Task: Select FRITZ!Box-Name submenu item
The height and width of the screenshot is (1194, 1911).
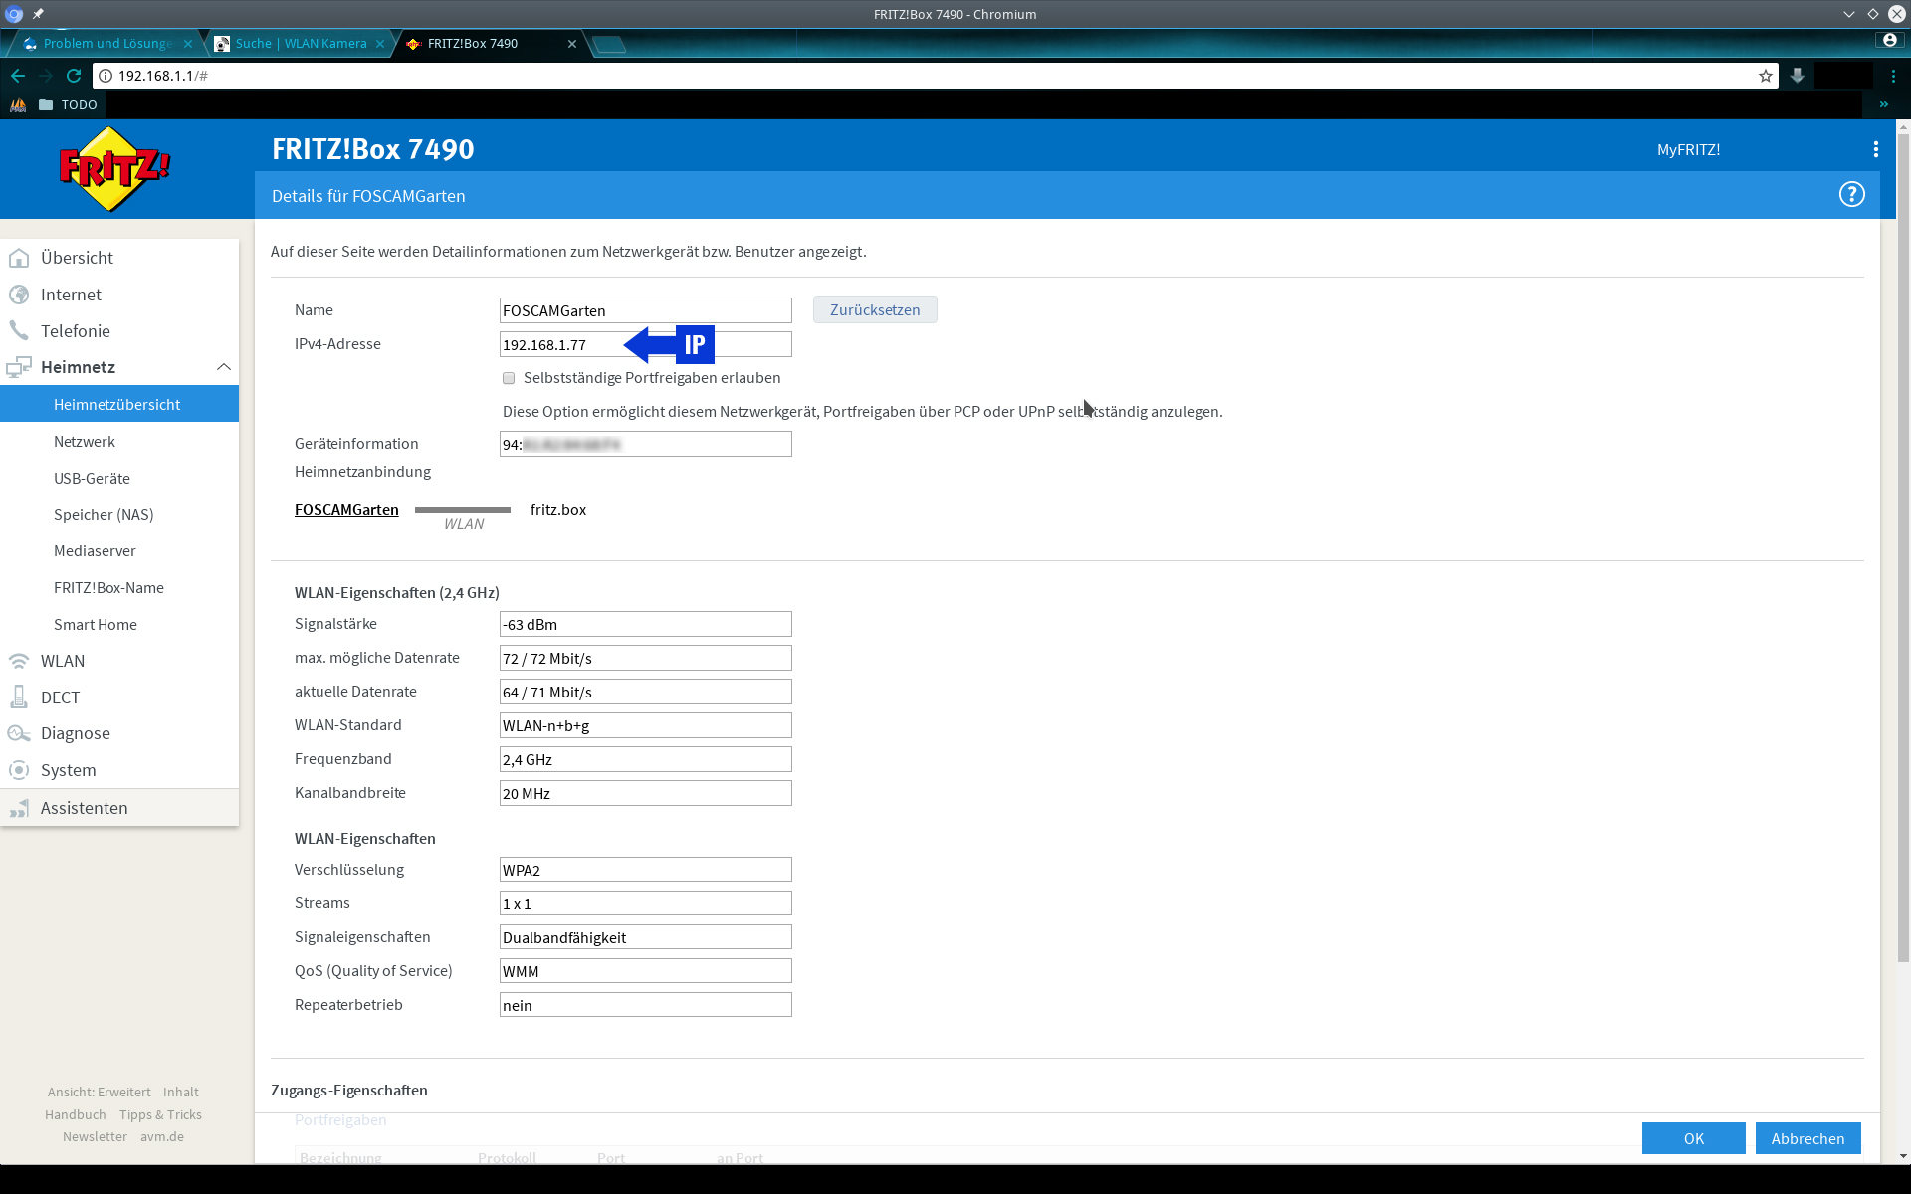Action: [119, 587]
